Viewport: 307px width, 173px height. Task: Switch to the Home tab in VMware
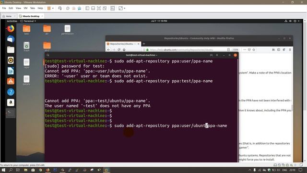pyautogui.click(x=8, y=16)
